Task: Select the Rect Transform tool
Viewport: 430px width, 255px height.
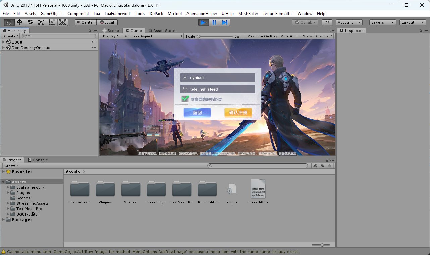Action: click(52, 22)
